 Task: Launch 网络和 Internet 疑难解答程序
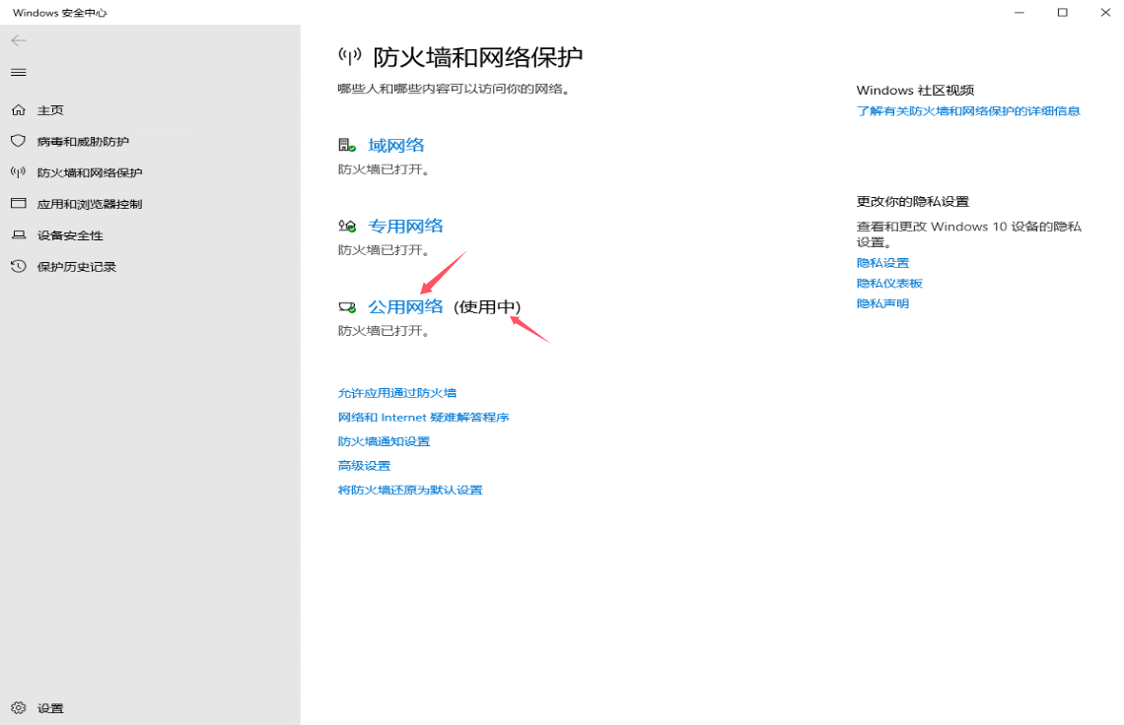[x=423, y=417]
